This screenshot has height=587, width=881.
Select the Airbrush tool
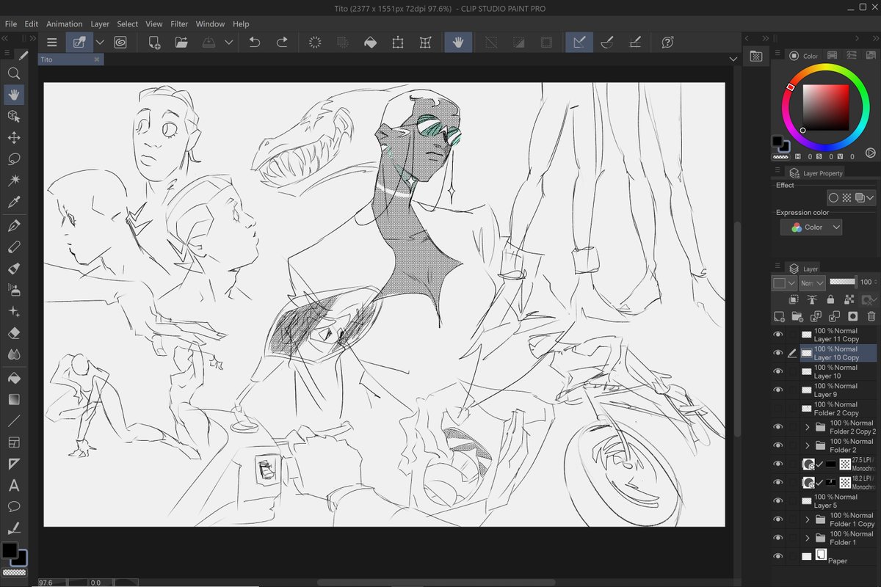point(13,290)
